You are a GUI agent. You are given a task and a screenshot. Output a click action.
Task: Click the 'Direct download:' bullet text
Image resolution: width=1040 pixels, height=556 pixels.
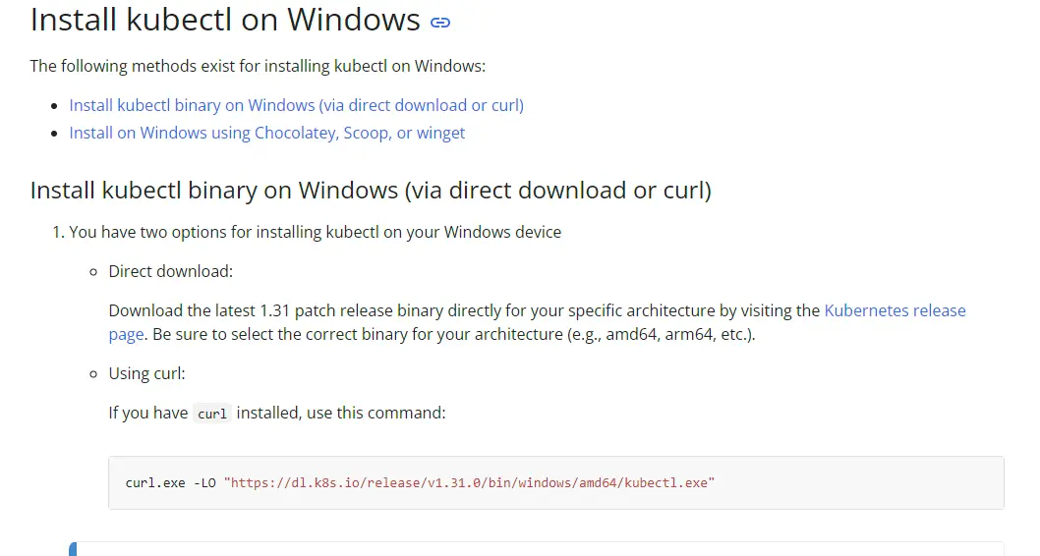click(x=170, y=271)
